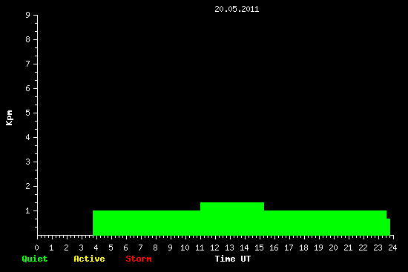Viewport: 408px width, 272px height.
Task: Click the Time UT axis label
Action: [x=233, y=259]
